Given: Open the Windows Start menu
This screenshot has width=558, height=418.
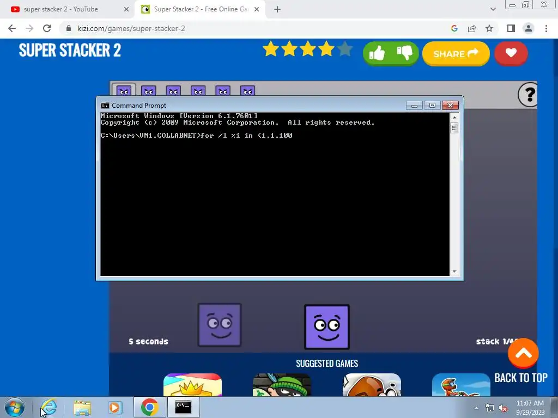Looking at the screenshot, I should point(15,407).
